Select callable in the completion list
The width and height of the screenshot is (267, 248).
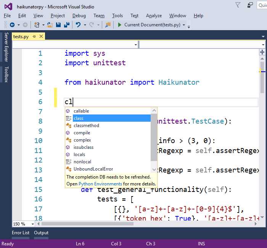click(x=108, y=111)
